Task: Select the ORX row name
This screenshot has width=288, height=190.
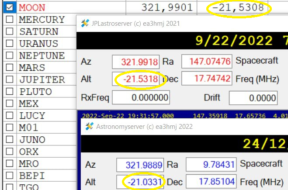Action: (x=29, y=152)
